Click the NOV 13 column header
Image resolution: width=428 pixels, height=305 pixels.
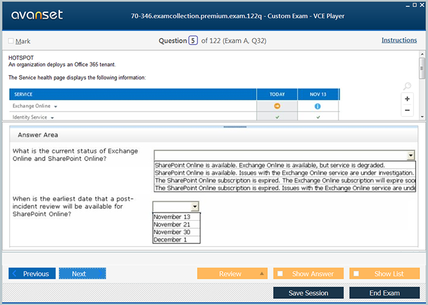318,94
